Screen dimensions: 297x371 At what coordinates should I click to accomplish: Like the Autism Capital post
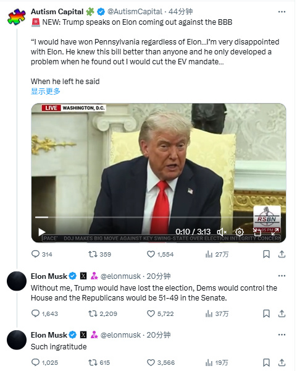point(160,254)
